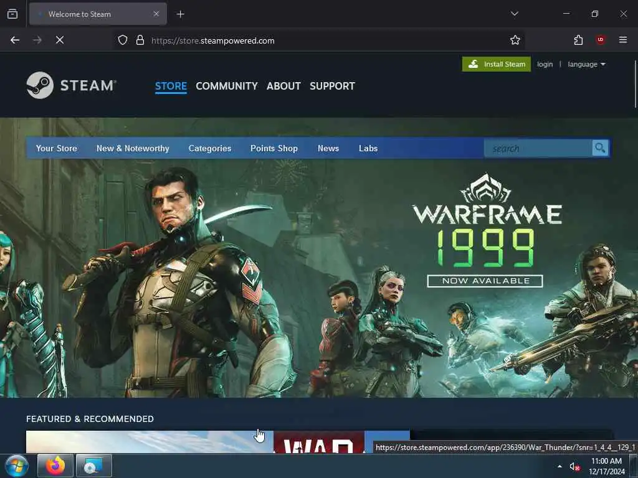638x478 pixels.
Task: Open the list all tabs chevron
Action: [514, 14]
